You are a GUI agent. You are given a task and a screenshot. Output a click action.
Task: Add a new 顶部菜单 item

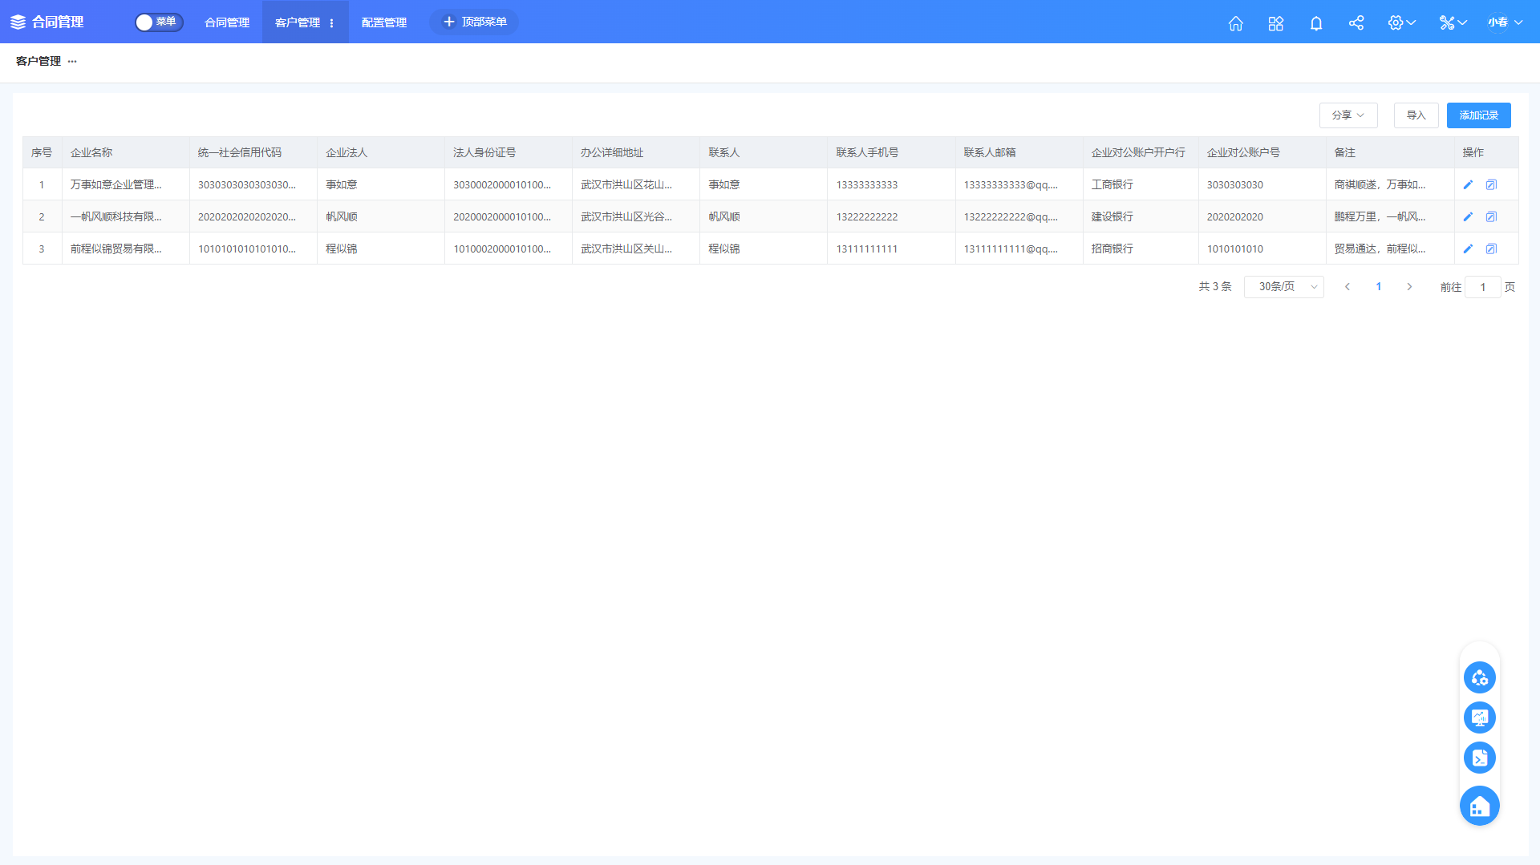click(x=474, y=22)
